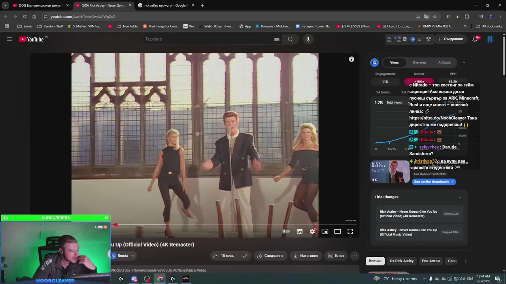Like the video with 18 млн.
506x284 pixels.
224,256
